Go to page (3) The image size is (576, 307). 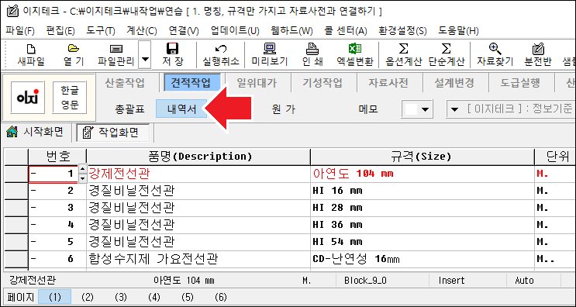pyautogui.click(x=121, y=297)
